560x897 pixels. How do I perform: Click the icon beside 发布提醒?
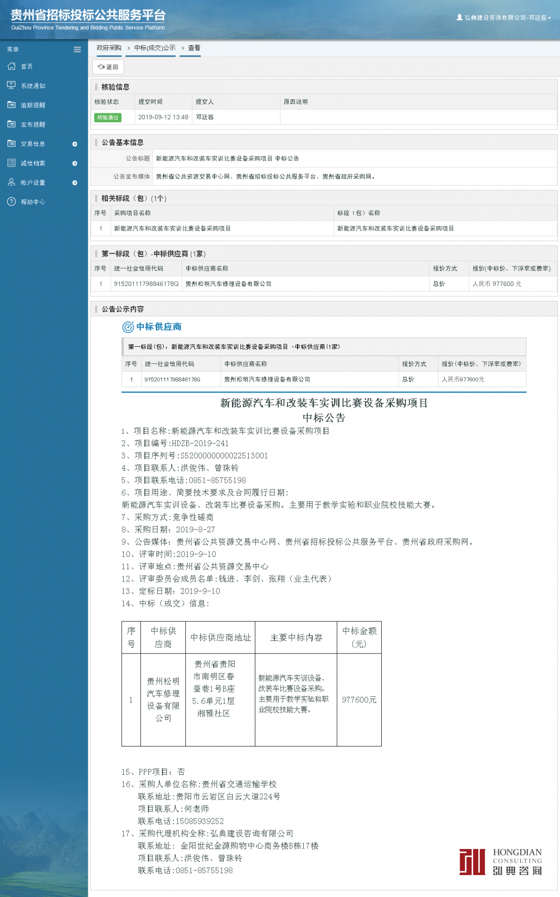pos(12,124)
